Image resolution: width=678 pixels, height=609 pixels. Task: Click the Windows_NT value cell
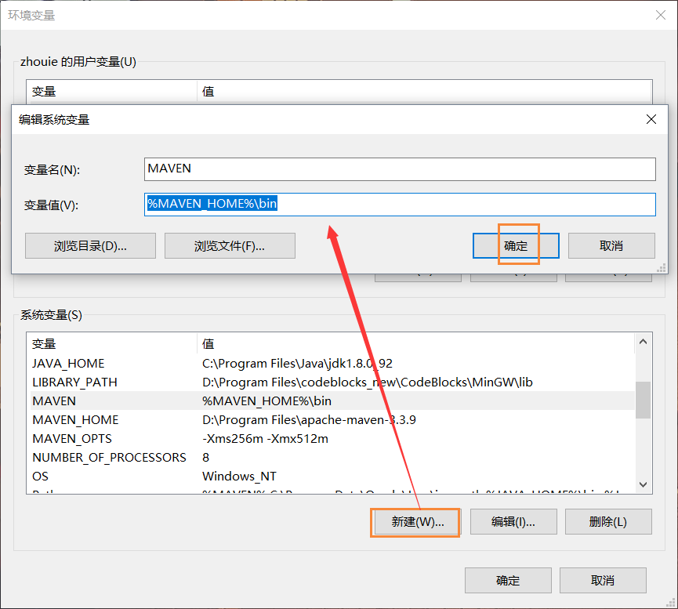[239, 477]
